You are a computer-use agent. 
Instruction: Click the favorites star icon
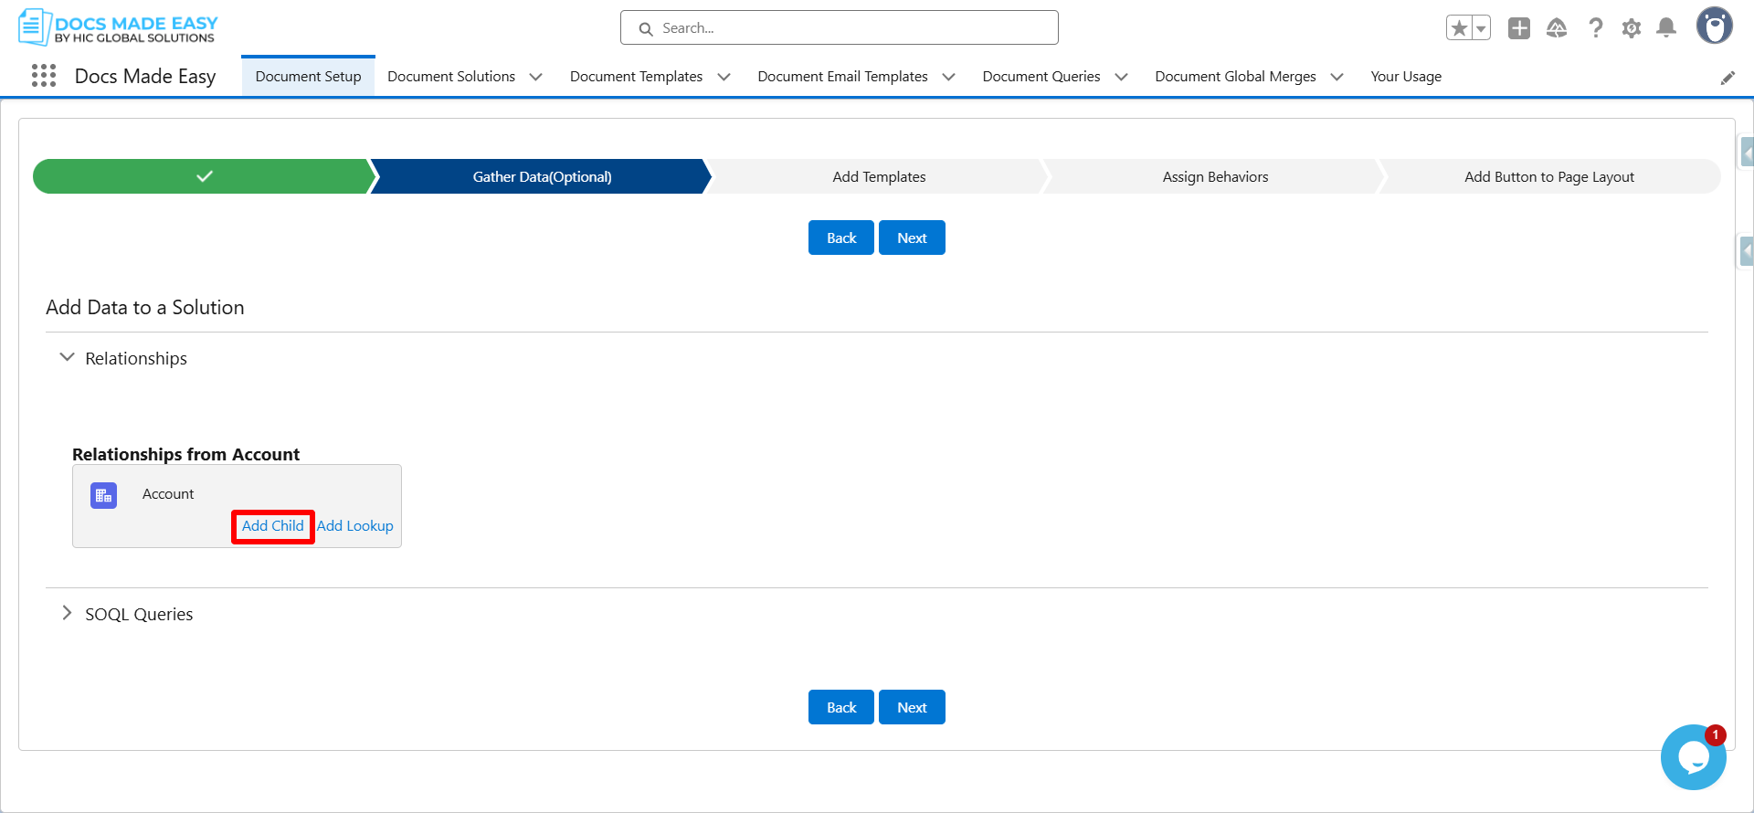1459,28
